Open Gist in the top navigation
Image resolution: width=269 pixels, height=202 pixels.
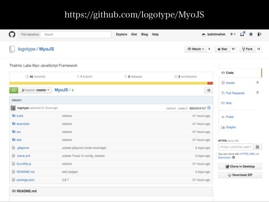[x=134, y=34]
